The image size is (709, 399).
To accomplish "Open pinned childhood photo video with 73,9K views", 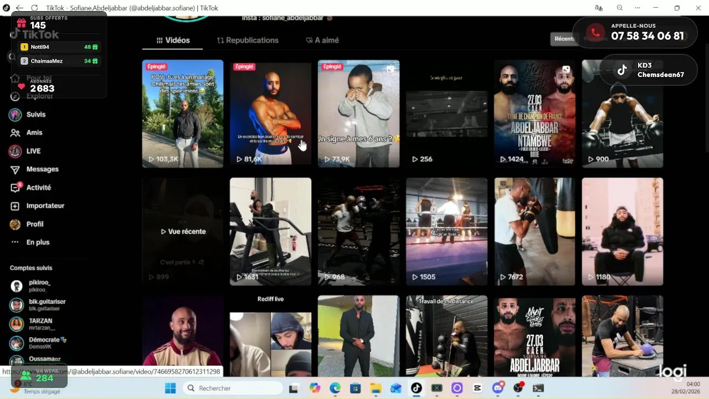I will pyautogui.click(x=358, y=114).
